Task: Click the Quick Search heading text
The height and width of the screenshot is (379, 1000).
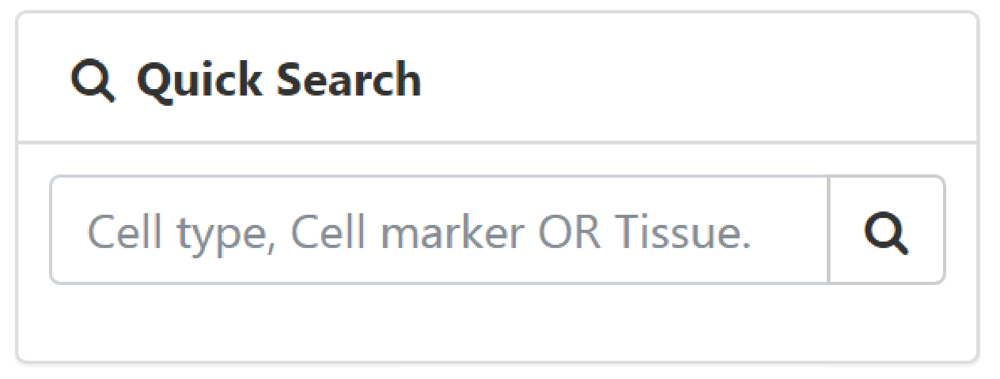Action: 279,79
